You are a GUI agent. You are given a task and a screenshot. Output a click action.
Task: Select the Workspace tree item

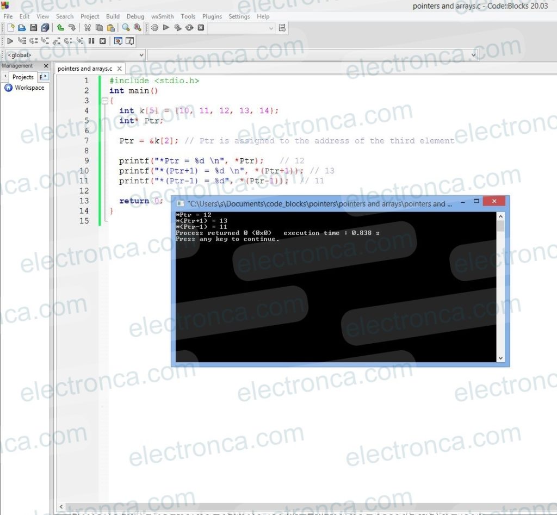pyautogui.click(x=29, y=88)
